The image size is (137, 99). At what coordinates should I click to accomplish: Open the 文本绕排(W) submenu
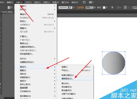(x=36, y=91)
